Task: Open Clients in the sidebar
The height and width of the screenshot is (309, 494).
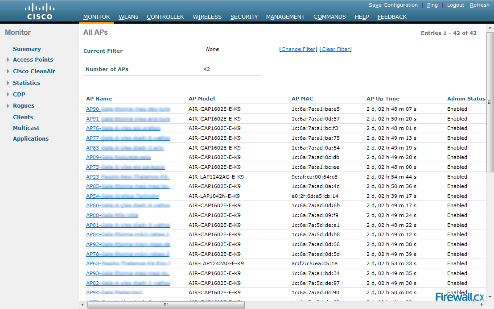Action: [x=23, y=117]
